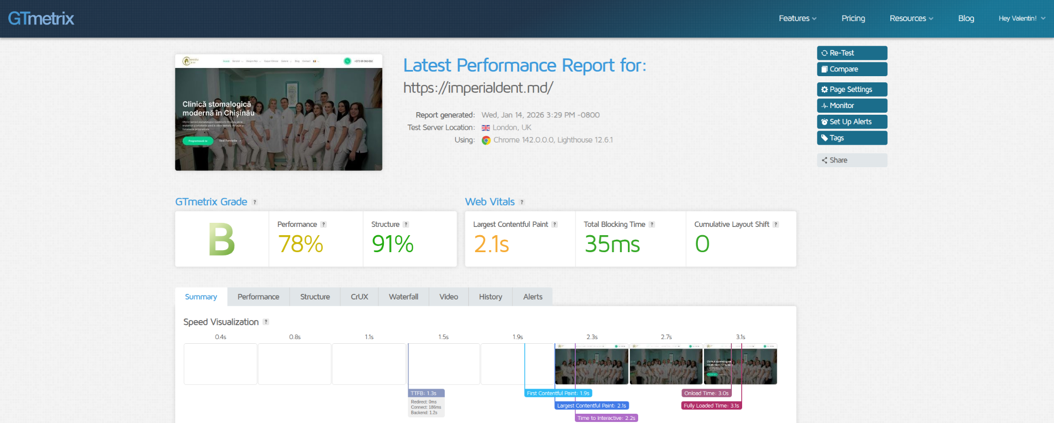Expand the Features menu

[x=797, y=19]
